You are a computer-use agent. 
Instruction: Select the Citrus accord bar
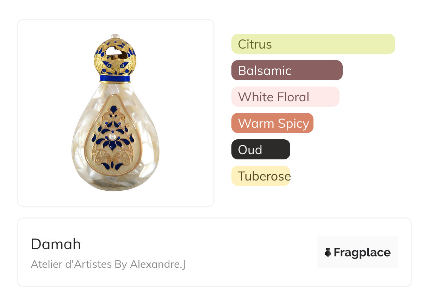pos(313,44)
